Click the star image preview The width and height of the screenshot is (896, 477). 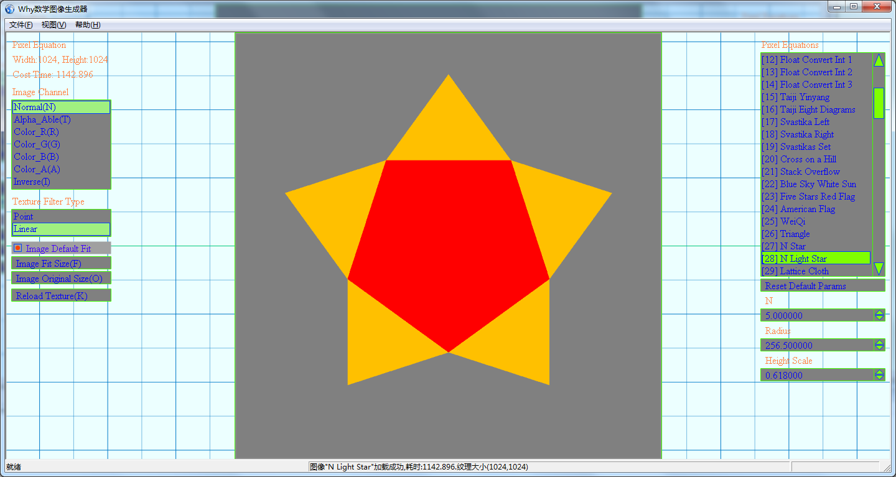448,246
